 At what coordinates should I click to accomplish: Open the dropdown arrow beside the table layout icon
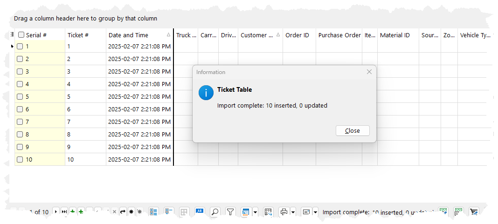255,212
